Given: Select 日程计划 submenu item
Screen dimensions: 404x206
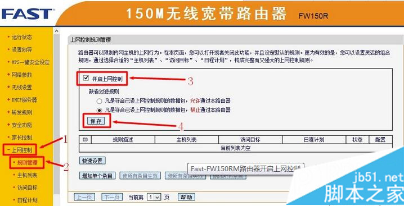Looking at the screenshot, I should (x=27, y=200).
